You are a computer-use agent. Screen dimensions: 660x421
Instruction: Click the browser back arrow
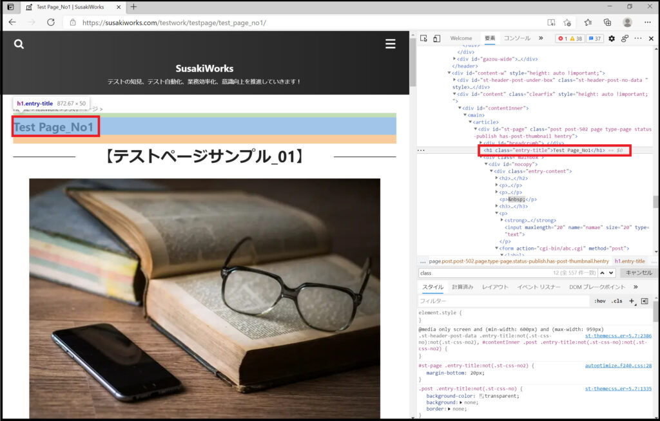tap(12, 23)
